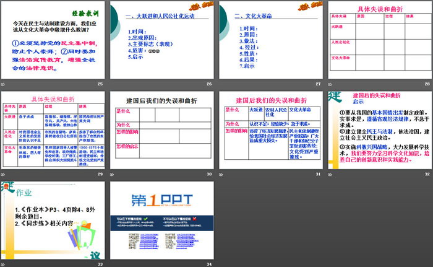Viewport: 433px width, 267px height.
Task: Click slide number label 32
Action: pos(427,174)
